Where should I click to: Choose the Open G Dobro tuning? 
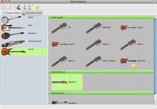point(101,61)
